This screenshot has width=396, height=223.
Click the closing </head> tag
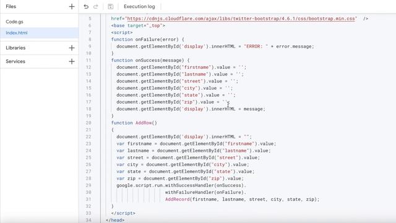[x=115, y=220]
